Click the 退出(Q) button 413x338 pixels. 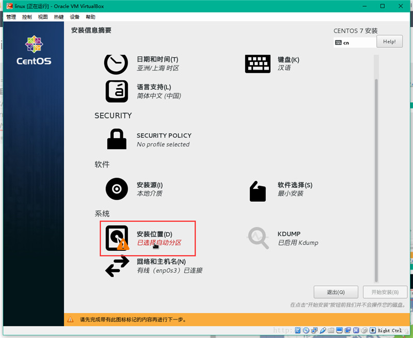click(336, 292)
